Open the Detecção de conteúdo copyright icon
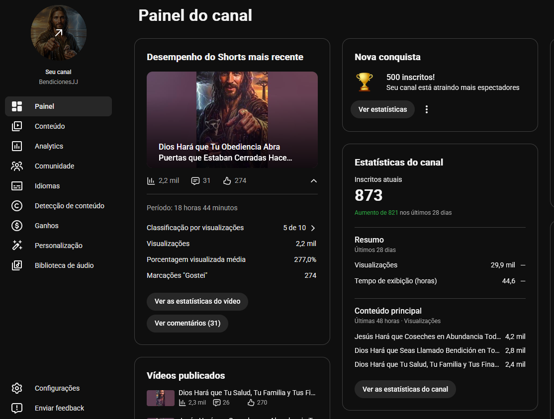 pos(16,206)
